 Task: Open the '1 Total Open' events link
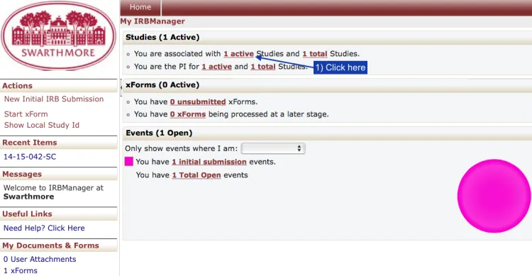click(196, 175)
